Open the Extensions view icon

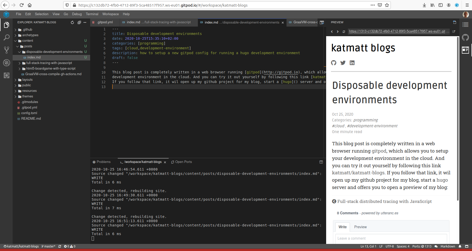6,75
